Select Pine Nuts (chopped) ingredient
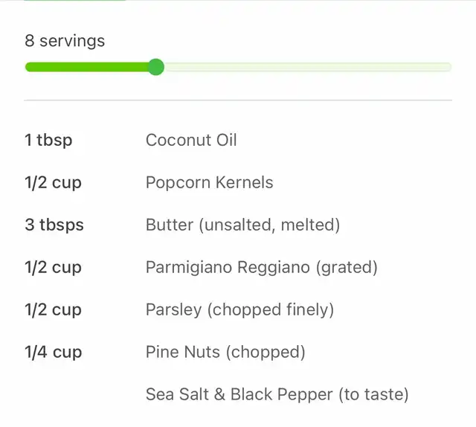Viewport: 476px width, 427px height. [x=225, y=352]
